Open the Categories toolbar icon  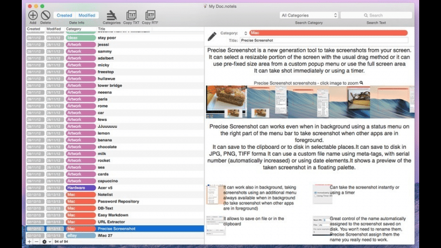pos(112,15)
